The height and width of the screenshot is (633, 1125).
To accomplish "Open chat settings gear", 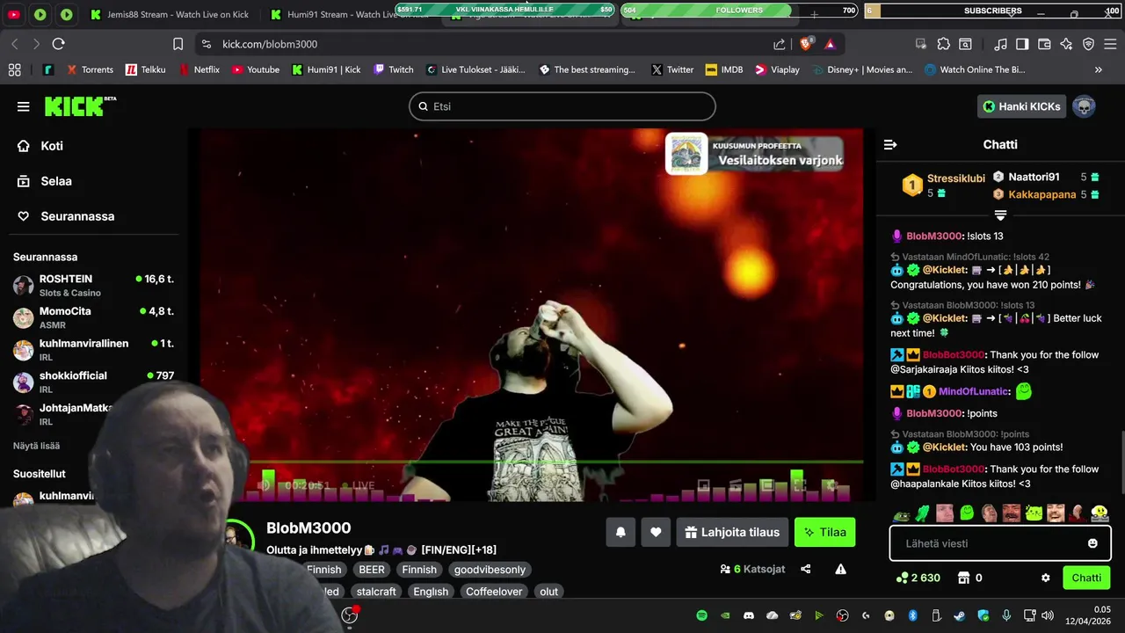I will point(1045,578).
